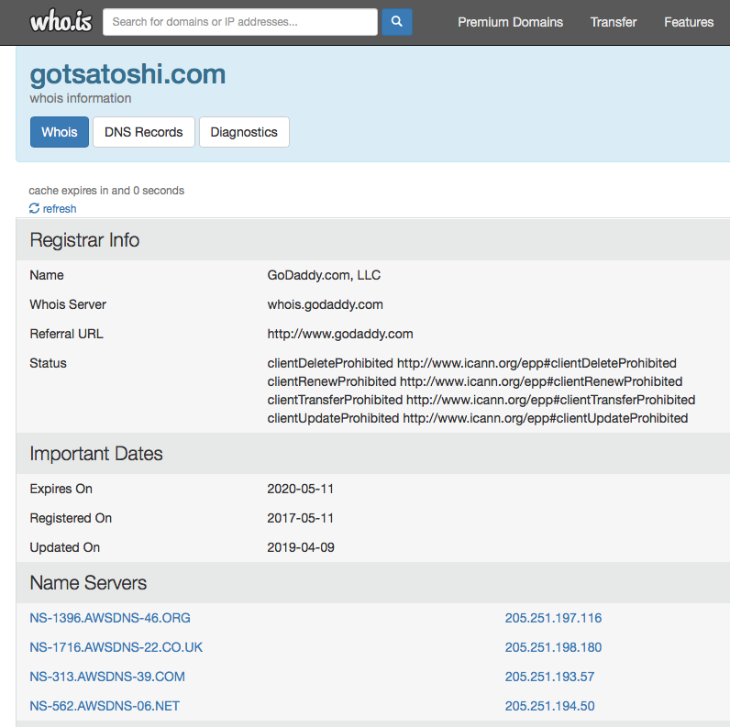This screenshot has height=727, width=730.
Task: Click the gotsatoshi.com heading
Action: [x=127, y=74]
